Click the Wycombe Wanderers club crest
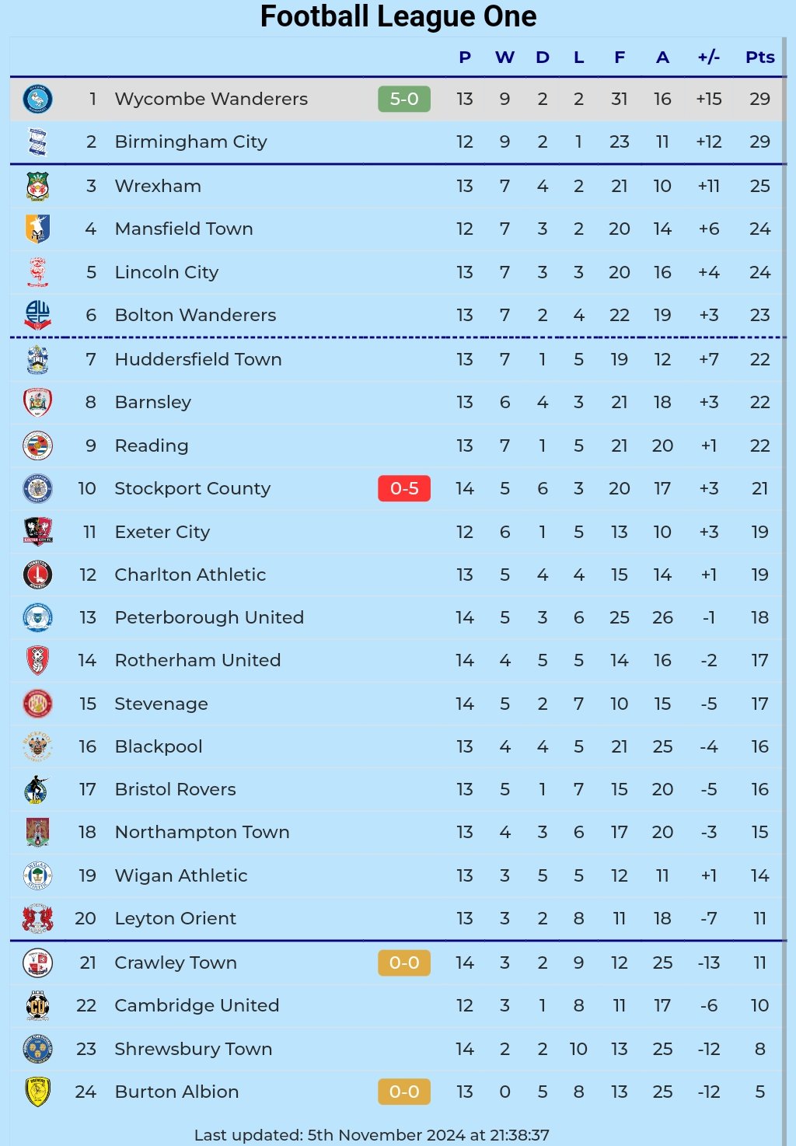Screen dimensions: 796x1146 [37, 100]
